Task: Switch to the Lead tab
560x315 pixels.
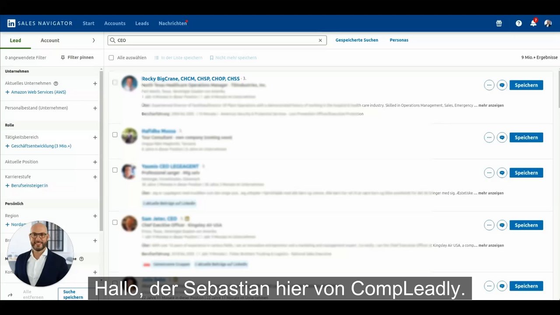Action: 15,40
